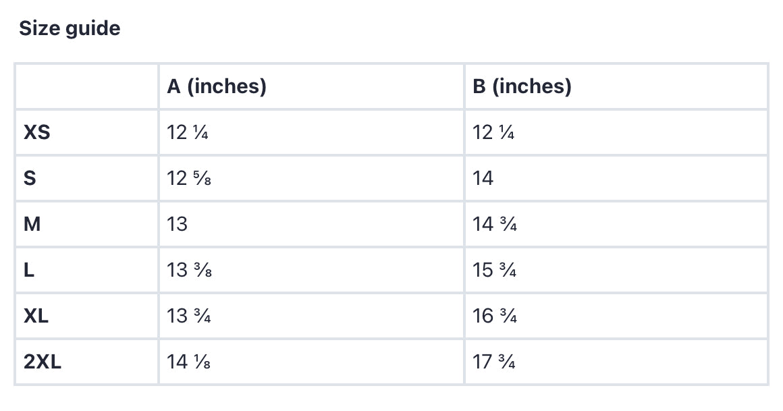Select the XS A value 12 ¼
The height and width of the screenshot is (411, 783).
188,132
